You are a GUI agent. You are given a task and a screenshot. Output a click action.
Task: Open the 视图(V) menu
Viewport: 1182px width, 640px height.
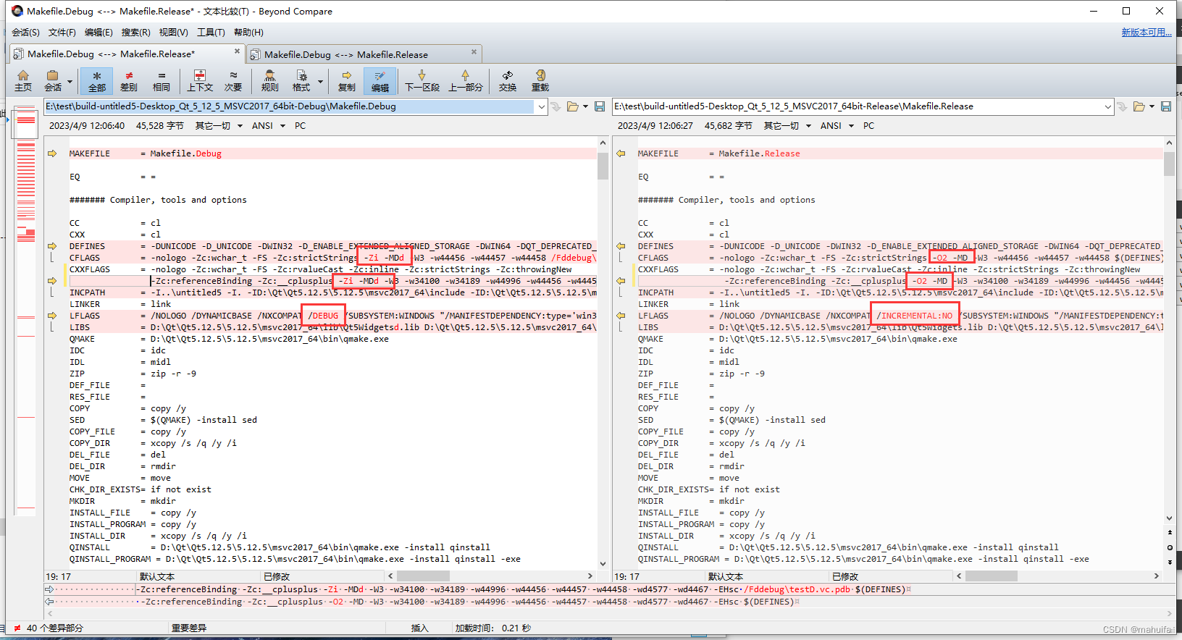point(173,33)
